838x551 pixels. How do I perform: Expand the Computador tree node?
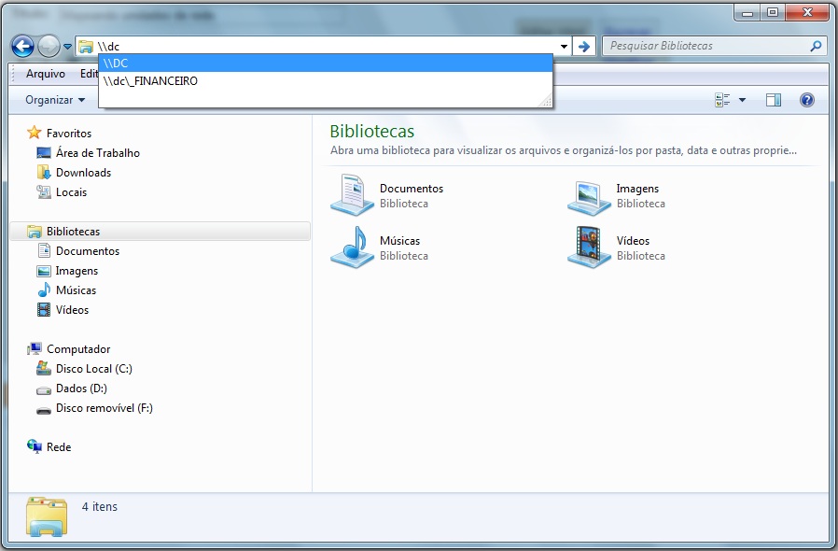pos(26,348)
